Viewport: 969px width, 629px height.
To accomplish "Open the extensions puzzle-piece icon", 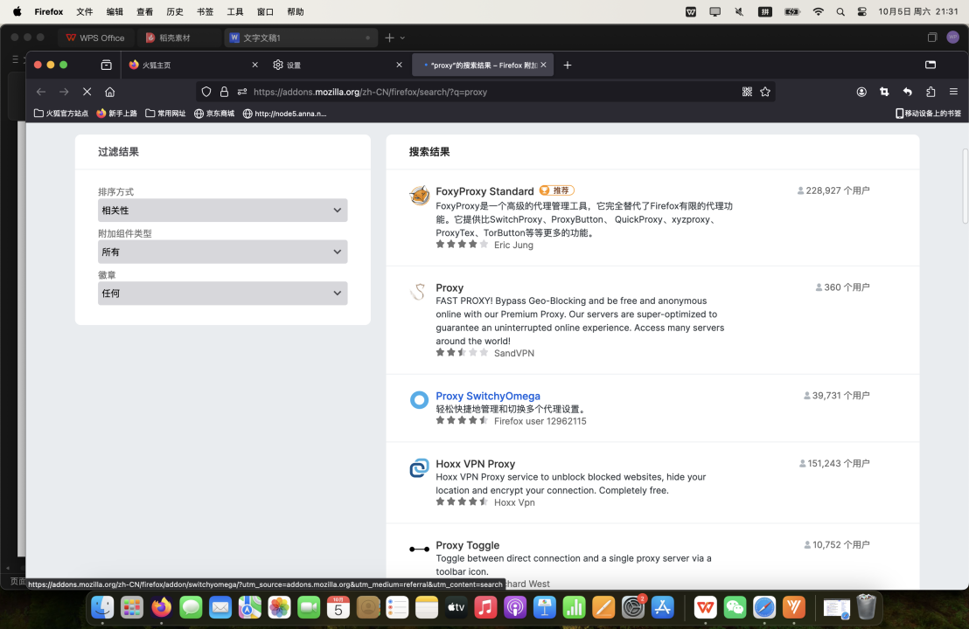I will [931, 92].
